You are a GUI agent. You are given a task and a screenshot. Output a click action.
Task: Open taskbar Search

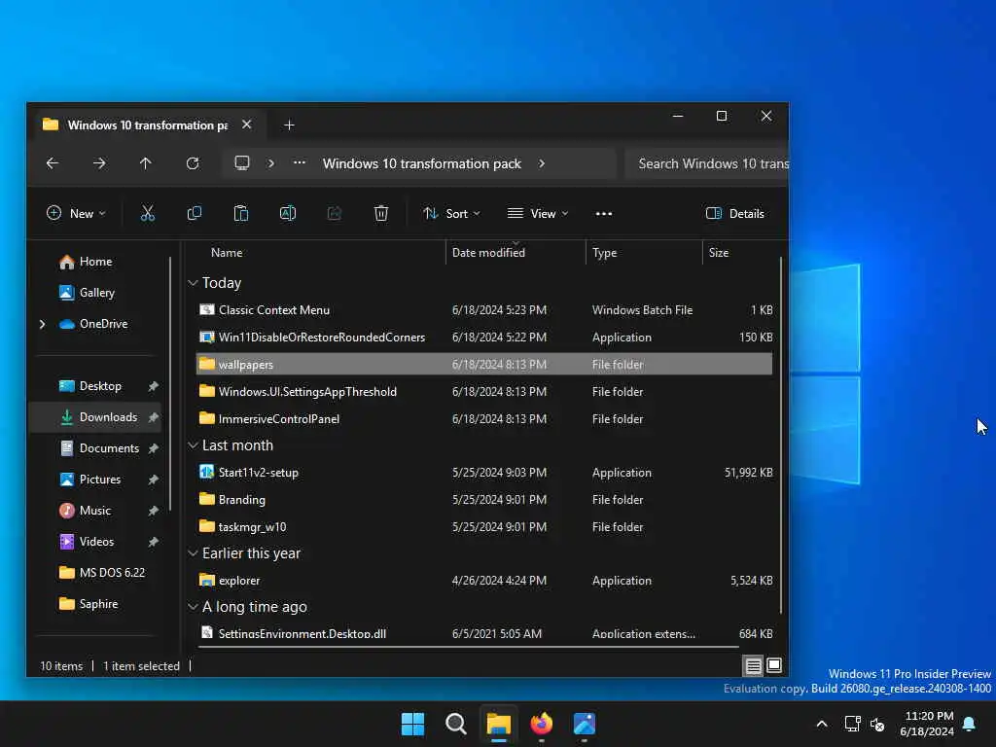click(x=456, y=724)
